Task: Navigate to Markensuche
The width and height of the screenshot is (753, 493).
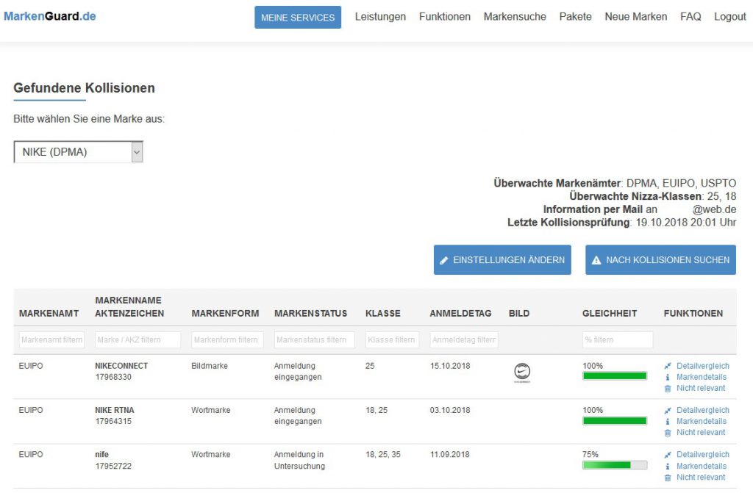Action: tap(515, 17)
